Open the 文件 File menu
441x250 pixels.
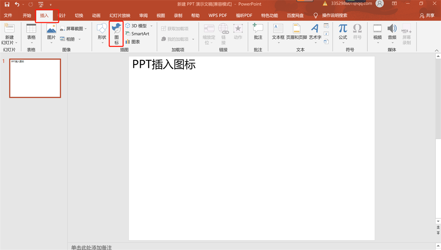8,16
